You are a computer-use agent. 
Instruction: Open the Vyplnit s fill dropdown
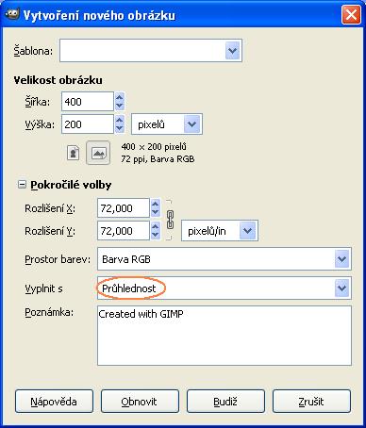pos(341,288)
